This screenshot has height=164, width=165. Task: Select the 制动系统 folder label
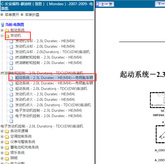[17, 30]
